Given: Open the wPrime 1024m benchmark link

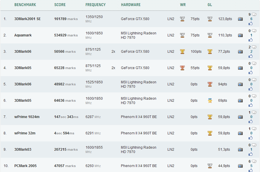Looking at the screenshot, I should coord(27,117).
